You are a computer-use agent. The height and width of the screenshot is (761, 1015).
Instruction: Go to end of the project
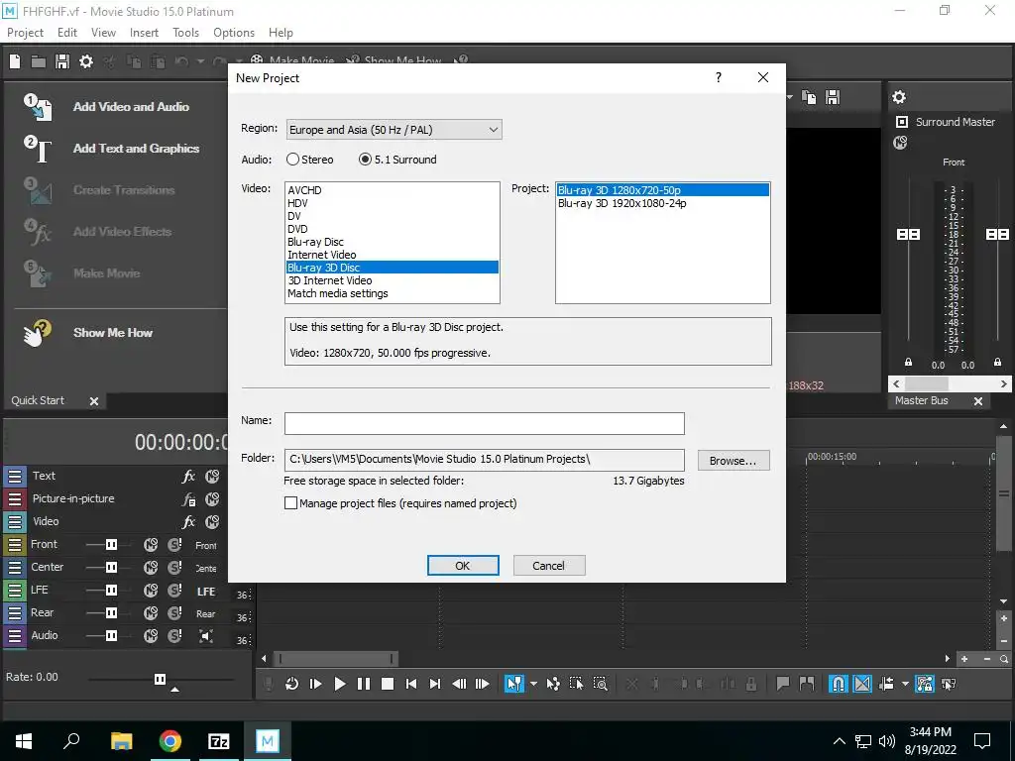[435, 684]
